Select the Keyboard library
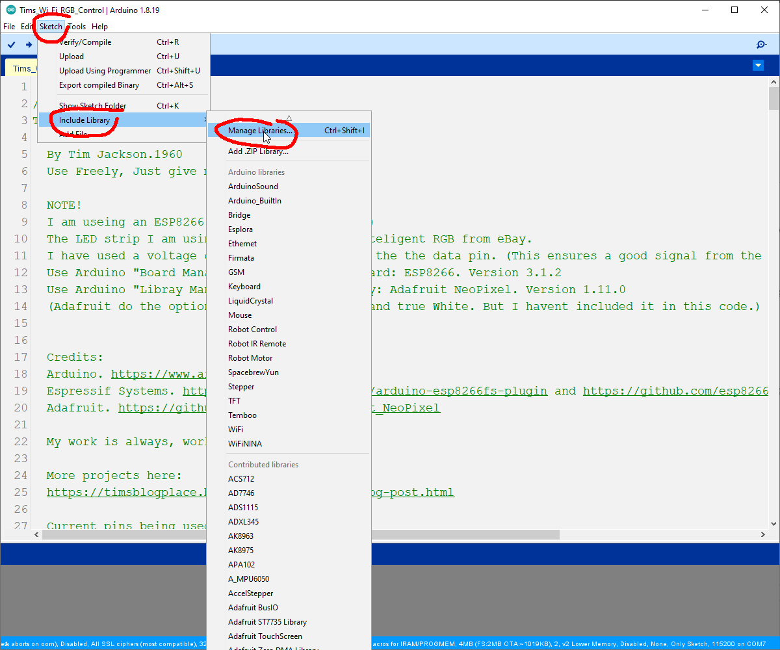 289,287
